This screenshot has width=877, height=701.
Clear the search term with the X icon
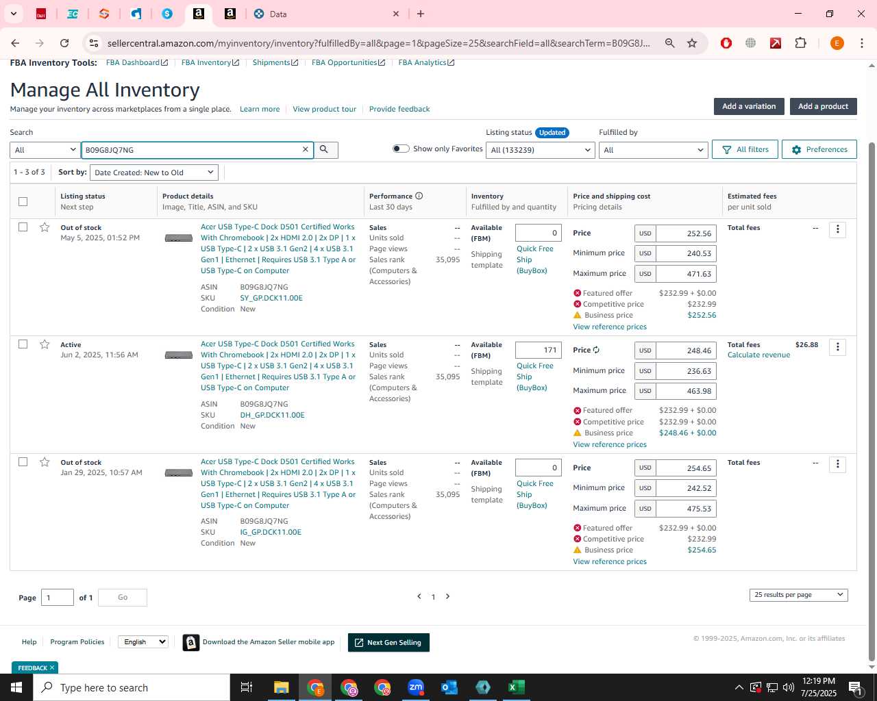(306, 149)
